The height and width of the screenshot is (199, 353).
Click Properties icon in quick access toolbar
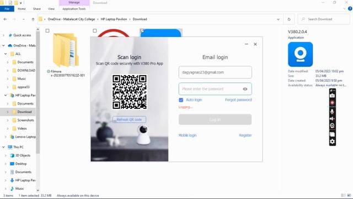click(10, 3)
